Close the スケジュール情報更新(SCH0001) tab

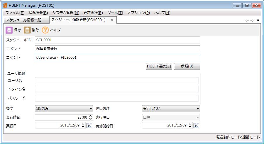point(112,20)
